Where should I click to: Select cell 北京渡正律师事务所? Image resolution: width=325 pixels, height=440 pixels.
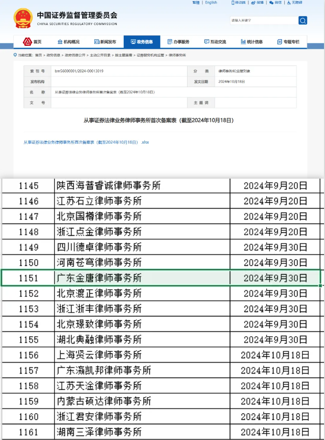pyautogui.click(x=142, y=293)
